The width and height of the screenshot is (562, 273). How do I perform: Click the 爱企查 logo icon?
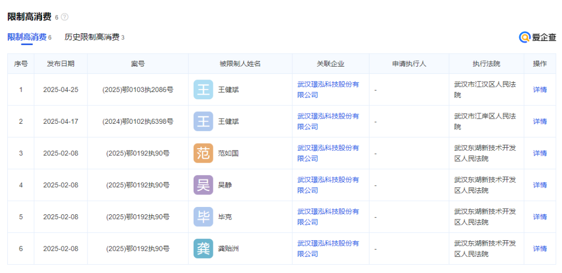point(525,37)
